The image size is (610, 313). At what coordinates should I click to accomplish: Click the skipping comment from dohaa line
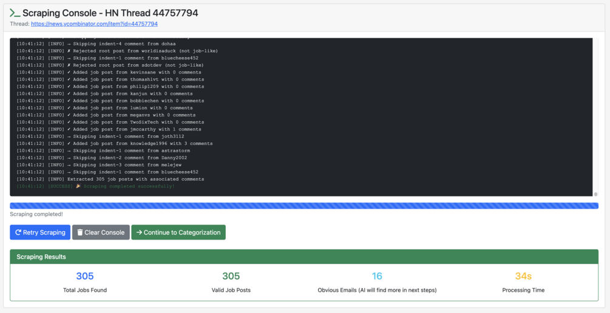click(96, 44)
